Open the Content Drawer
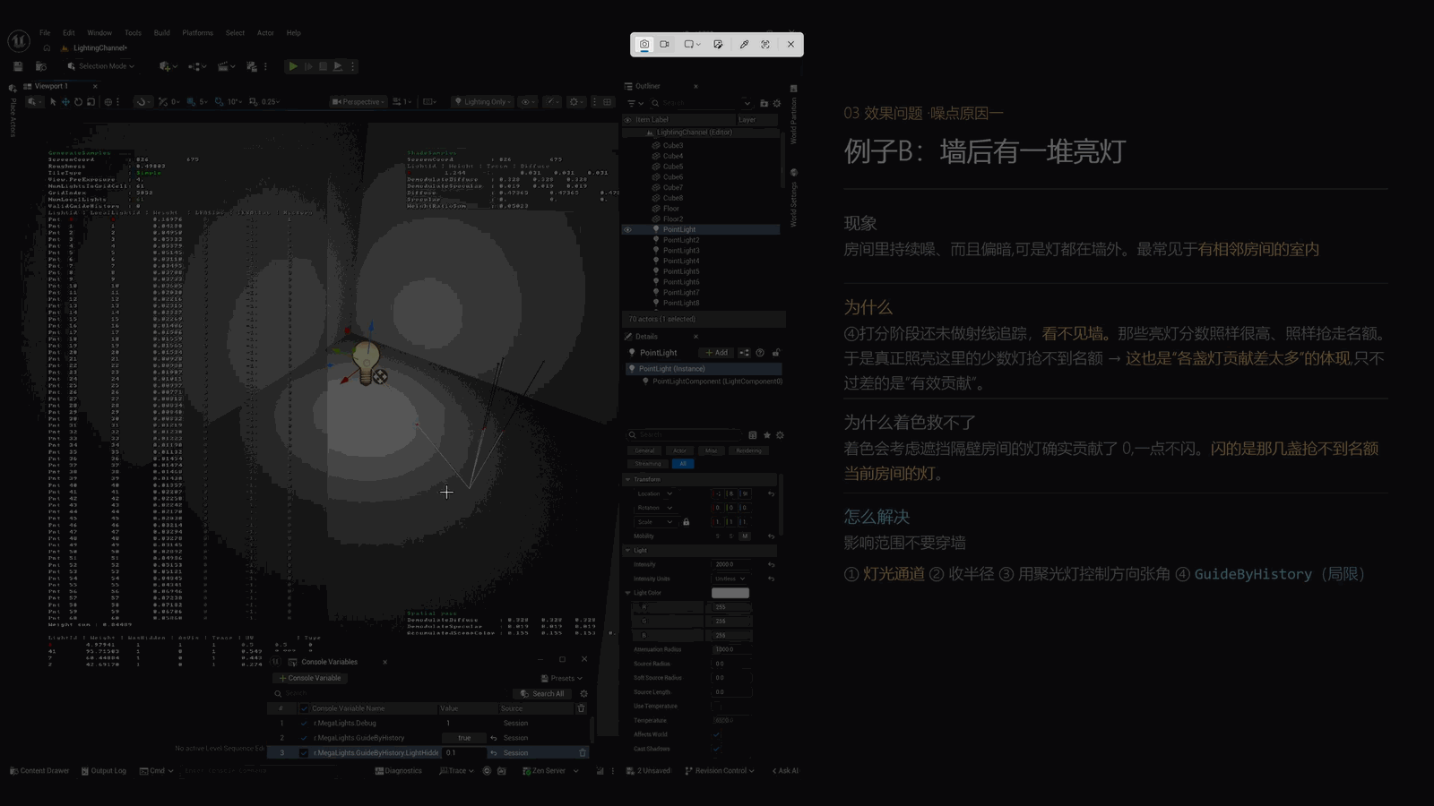This screenshot has width=1434, height=806. point(39,771)
